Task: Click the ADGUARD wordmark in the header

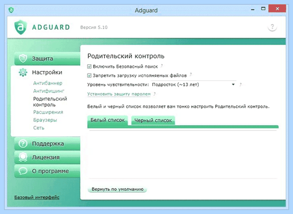Action: 51,27
